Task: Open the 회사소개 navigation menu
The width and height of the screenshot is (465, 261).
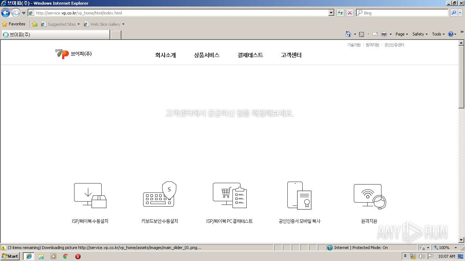Action: pyautogui.click(x=165, y=55)
